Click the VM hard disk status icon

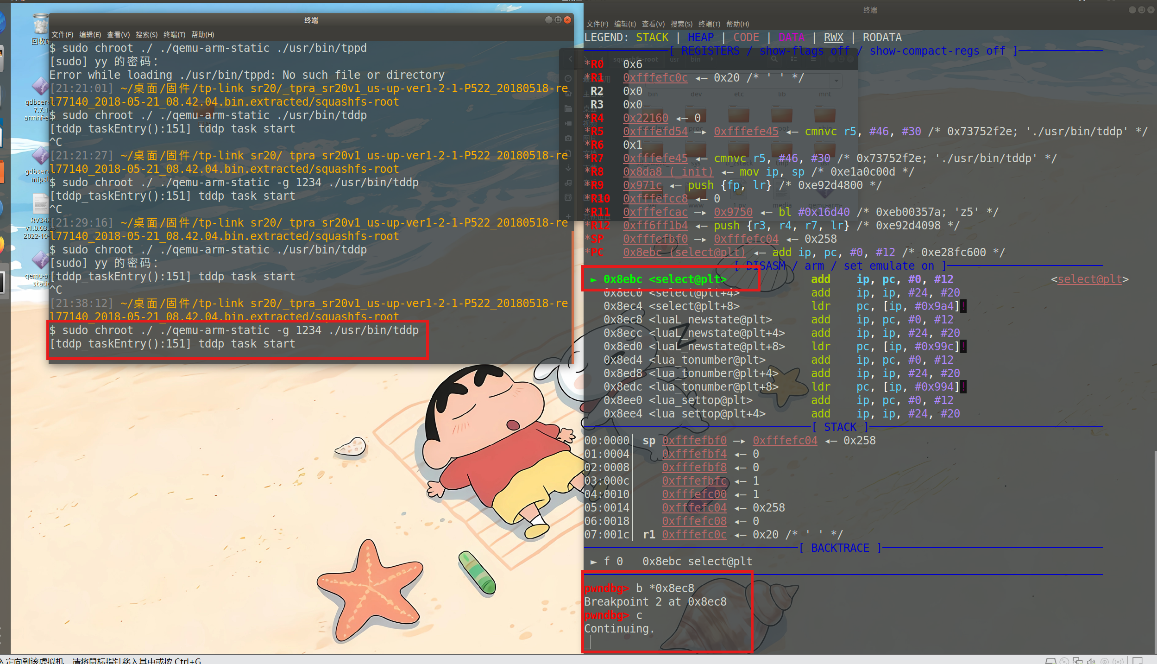pyautogui.click(x=1051, y=660)
